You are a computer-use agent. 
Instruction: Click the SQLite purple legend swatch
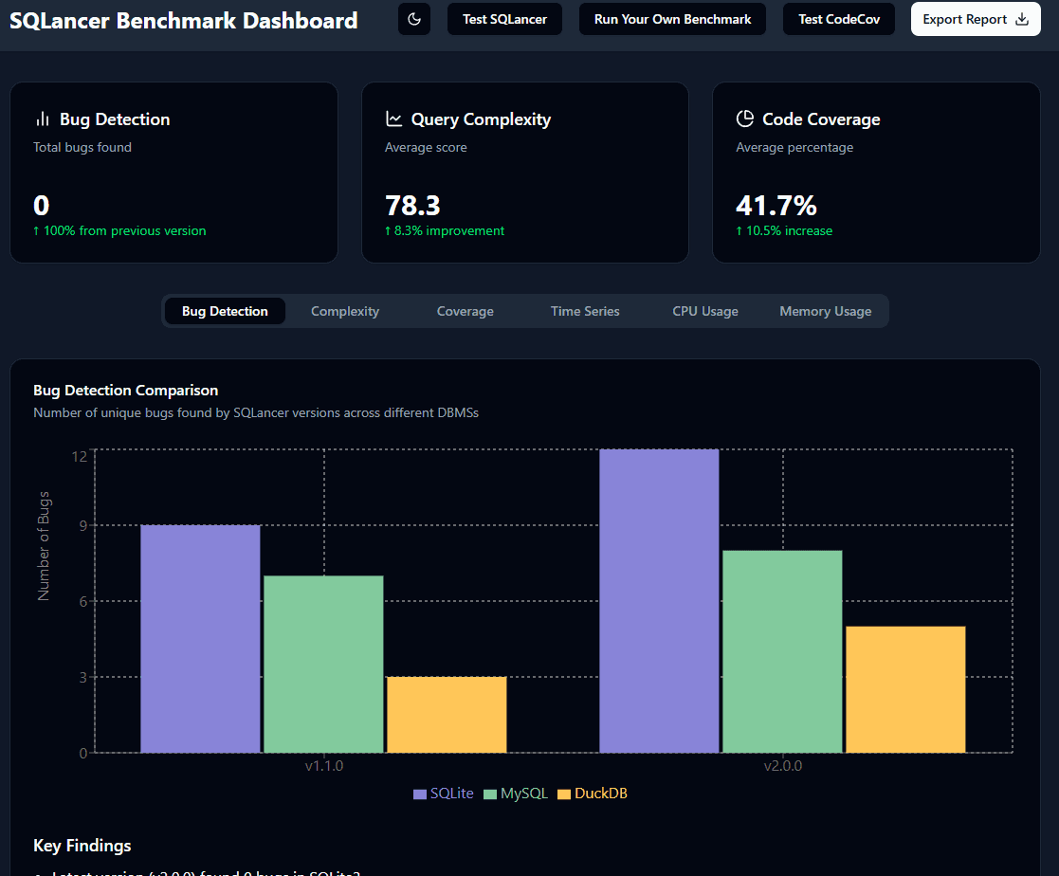420,794
